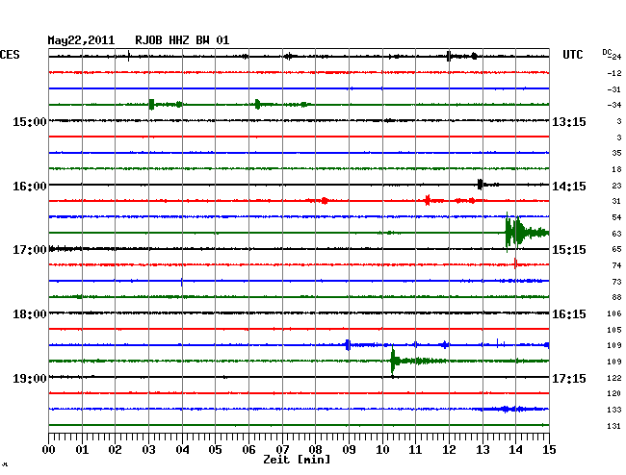
Task: Click the large green seismic event near minute 14
Action: (527, 233)
